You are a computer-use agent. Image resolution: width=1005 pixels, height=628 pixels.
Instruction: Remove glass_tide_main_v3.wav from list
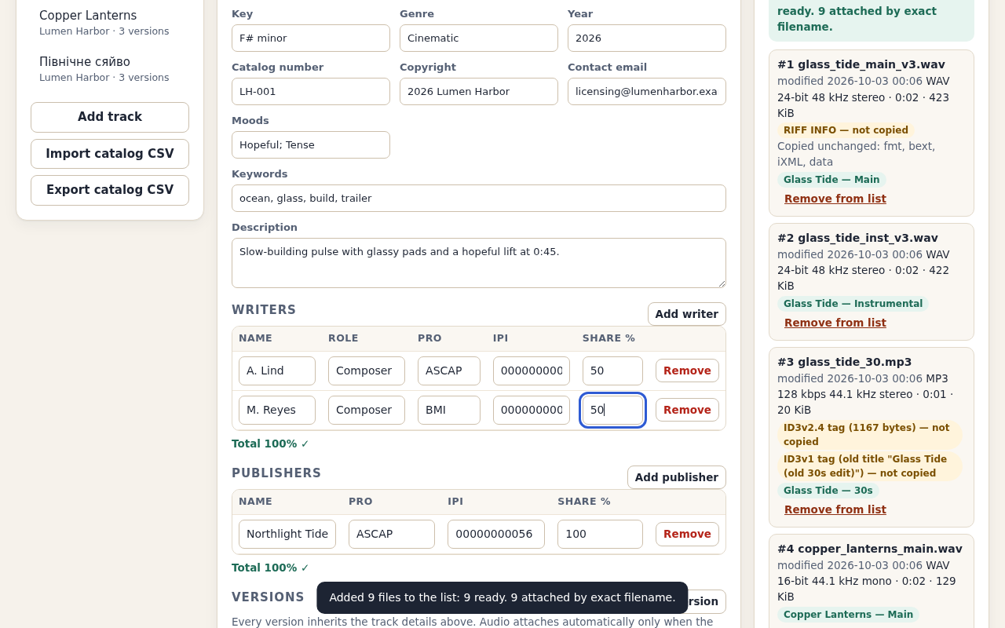tap(835, 199)
